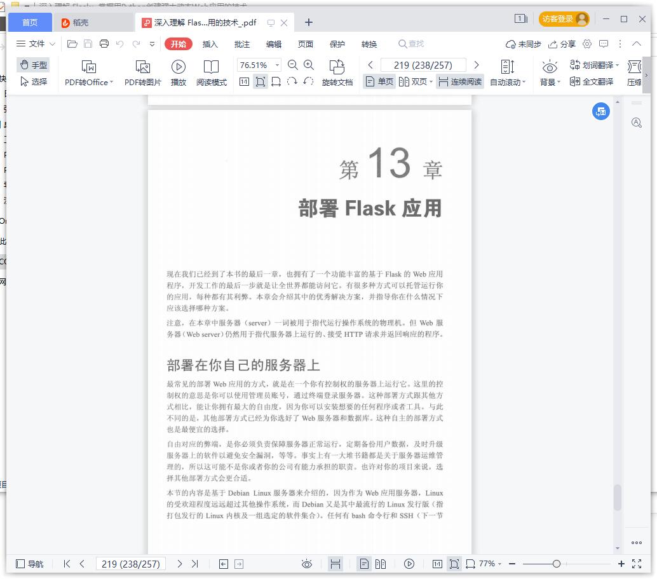Enter 阅读模式 reading mode

[x=211, y=72]
